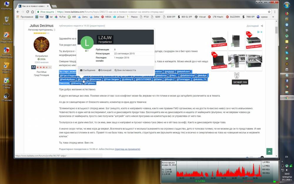
Task: Open the Приложения apps bookmark
Action: (25, 17)
